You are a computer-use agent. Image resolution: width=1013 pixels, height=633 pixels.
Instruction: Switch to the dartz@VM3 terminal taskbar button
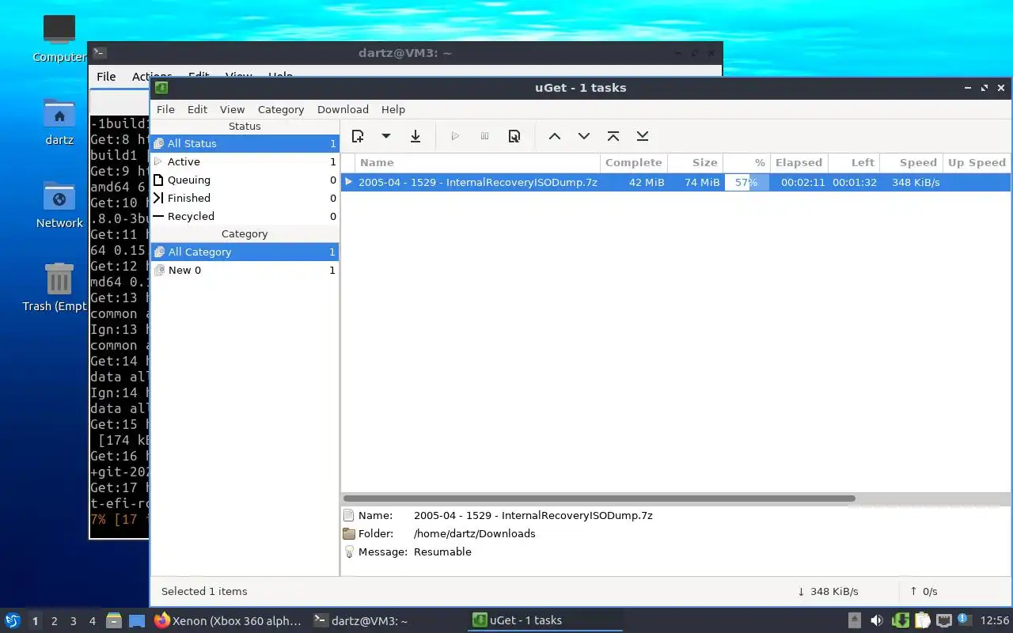click(x=386, y=621)
